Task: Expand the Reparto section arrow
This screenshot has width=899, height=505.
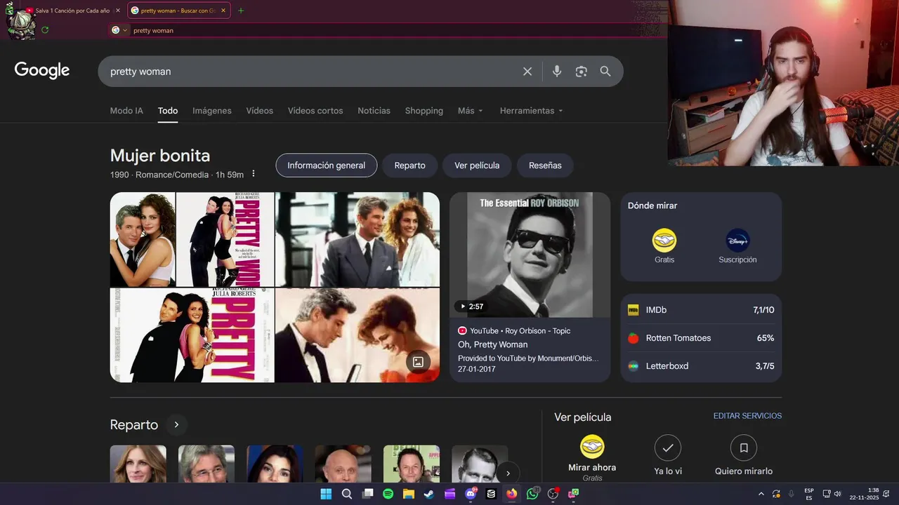Action: coord(176,424)
